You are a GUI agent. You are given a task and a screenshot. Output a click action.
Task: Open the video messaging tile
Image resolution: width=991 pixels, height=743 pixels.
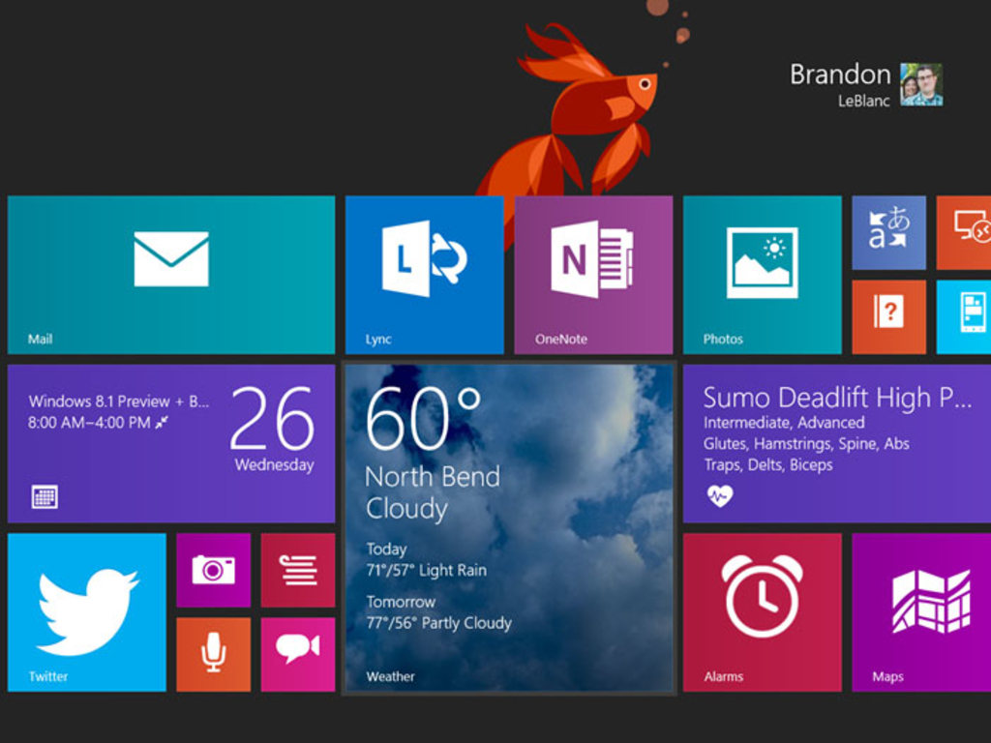pos(297,654)
